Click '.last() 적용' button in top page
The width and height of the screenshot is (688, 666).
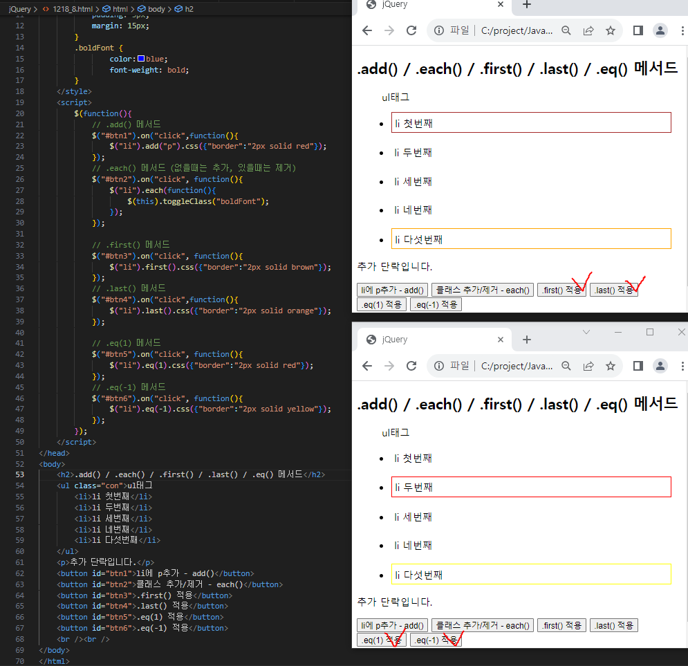[614, 290]
